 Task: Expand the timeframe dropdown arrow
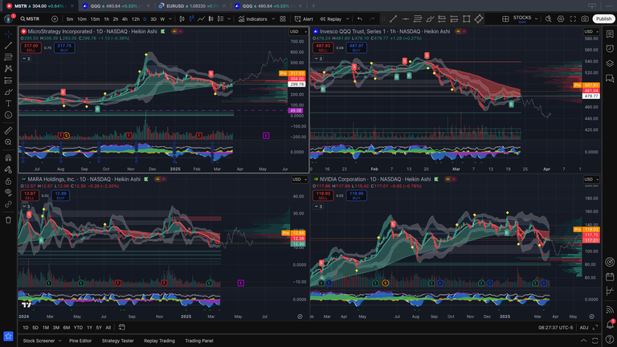coord(170,19)
